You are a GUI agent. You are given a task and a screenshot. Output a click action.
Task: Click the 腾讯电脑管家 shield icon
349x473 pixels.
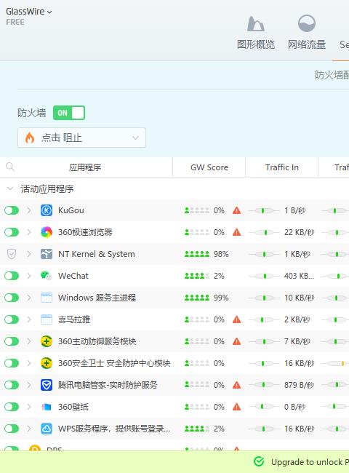click(x=47, y=385)
